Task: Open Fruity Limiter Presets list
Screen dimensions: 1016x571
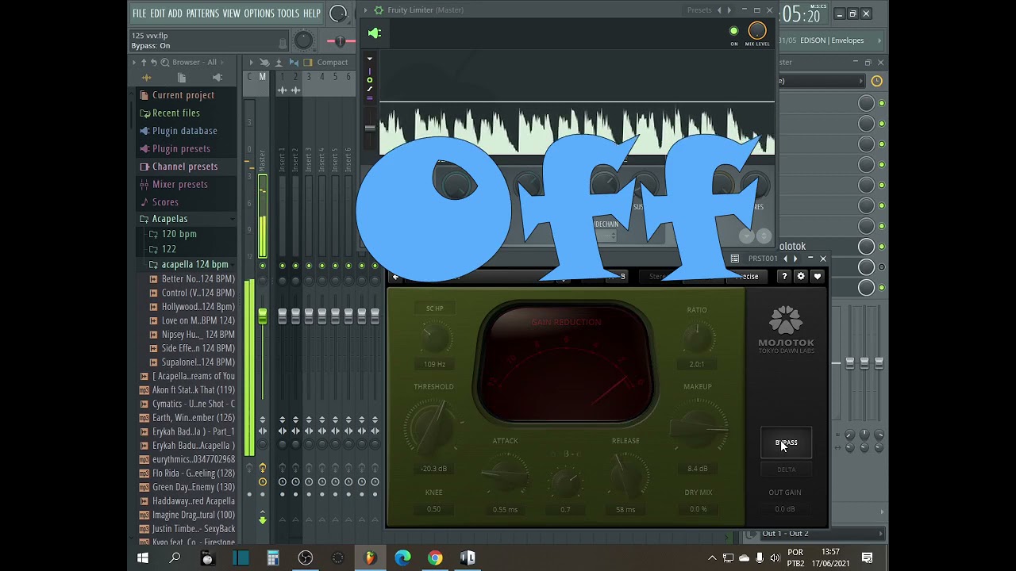Action: coord(699,10)
